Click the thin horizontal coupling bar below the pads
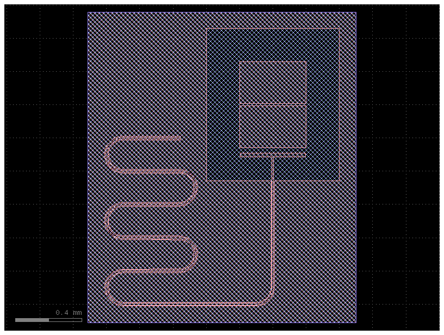This screenshot has width=444, height=335. [273, 155]
